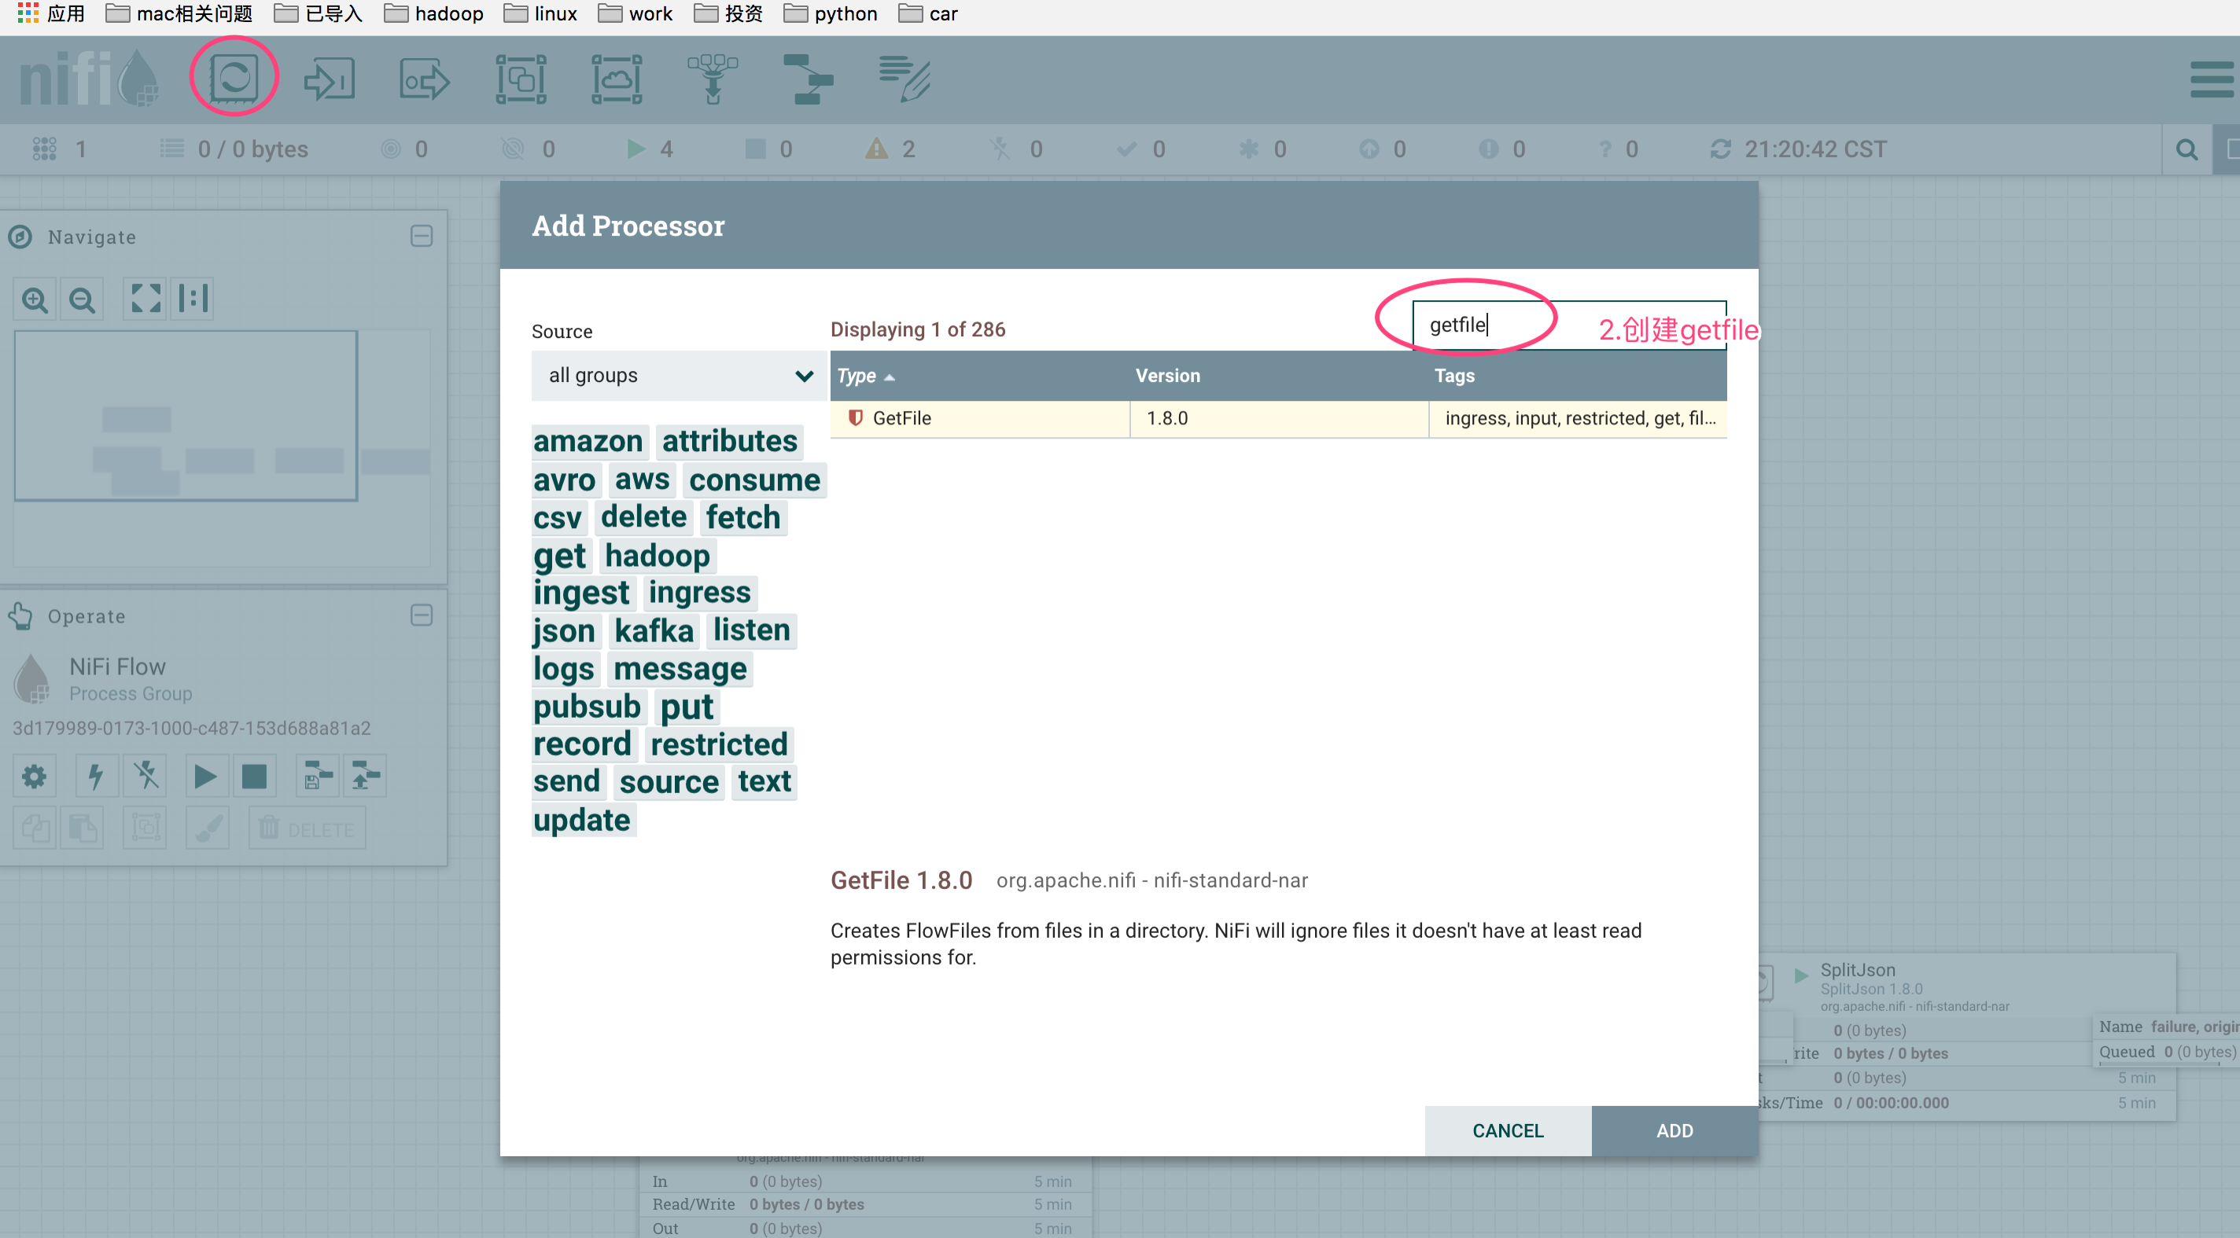Image resolution: width=2240 pixels, height=1238 pixels.
Task: Click the nifi logo
Action: point(90,79)
